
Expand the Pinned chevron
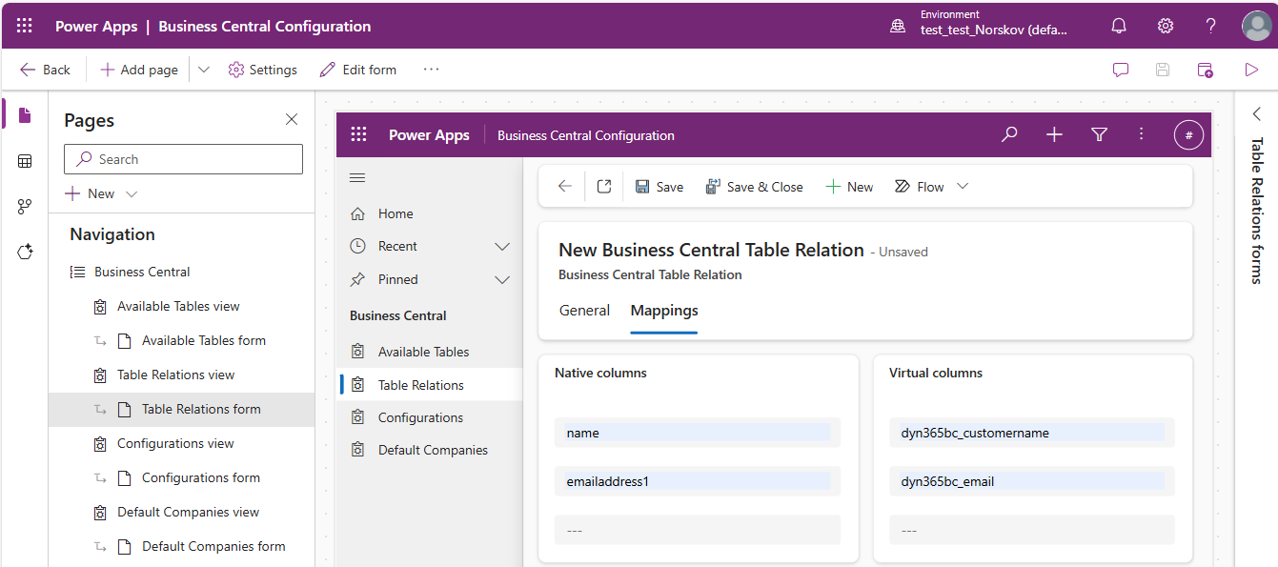[502, 280]
